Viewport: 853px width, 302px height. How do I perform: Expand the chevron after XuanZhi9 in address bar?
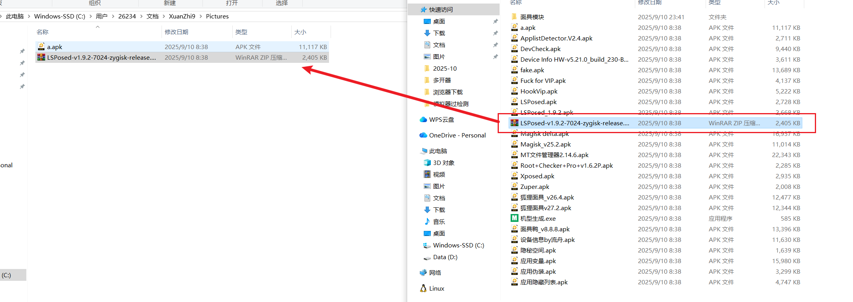pos(201,16)
